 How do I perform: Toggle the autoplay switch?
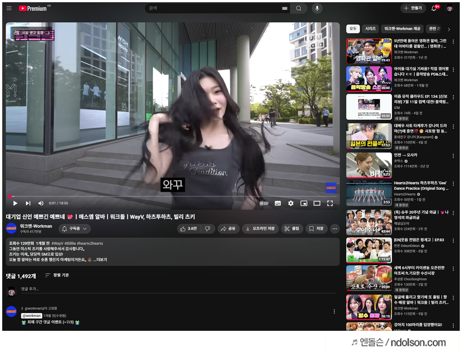click(264, 203)
